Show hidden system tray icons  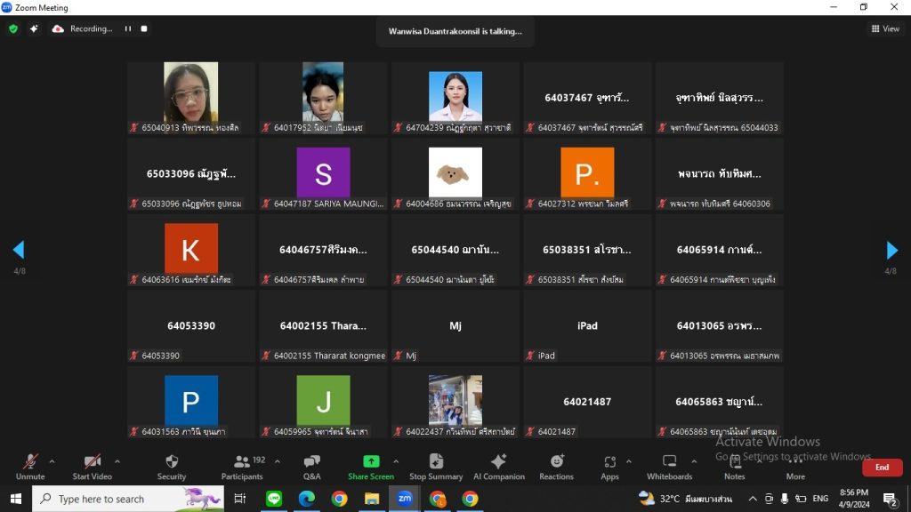(x=753, y=499)
